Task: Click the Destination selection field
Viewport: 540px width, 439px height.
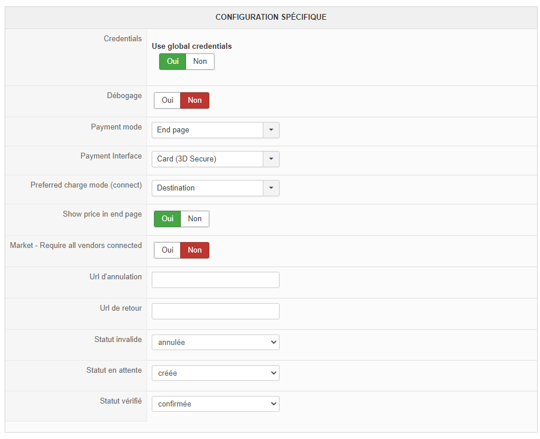Action: coord(207,188)
